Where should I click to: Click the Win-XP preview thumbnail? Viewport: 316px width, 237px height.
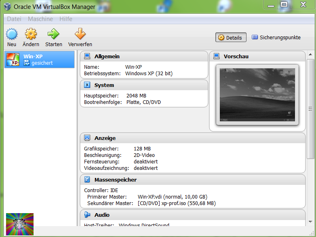(x=257, y=95)
